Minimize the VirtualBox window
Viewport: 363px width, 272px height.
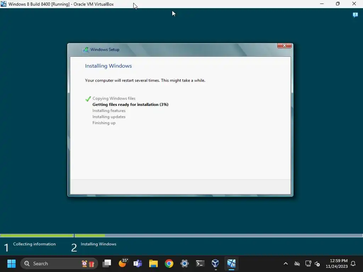pos(322,4)
